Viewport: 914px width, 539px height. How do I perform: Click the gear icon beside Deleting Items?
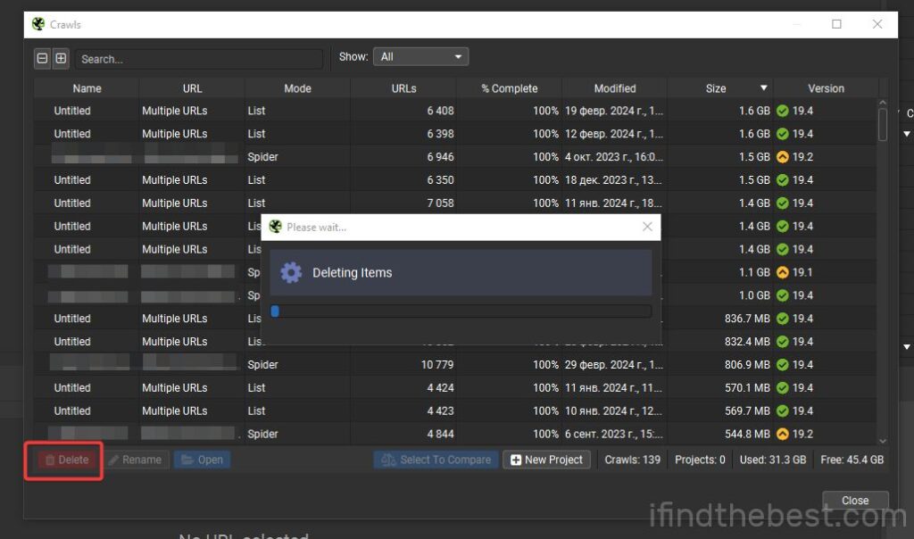291,272
